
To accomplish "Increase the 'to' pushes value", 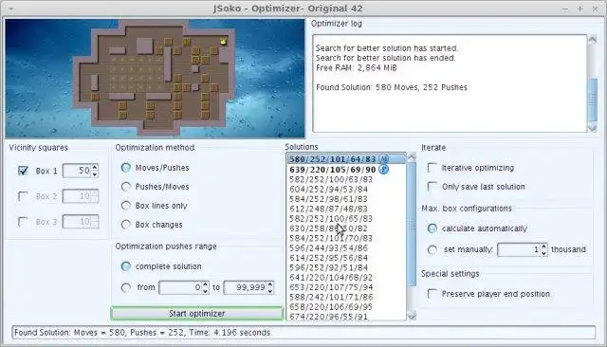I will click(270, 283).
